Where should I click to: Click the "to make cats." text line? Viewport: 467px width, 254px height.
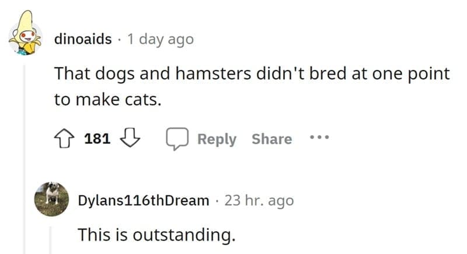click(x=107, y=100)
